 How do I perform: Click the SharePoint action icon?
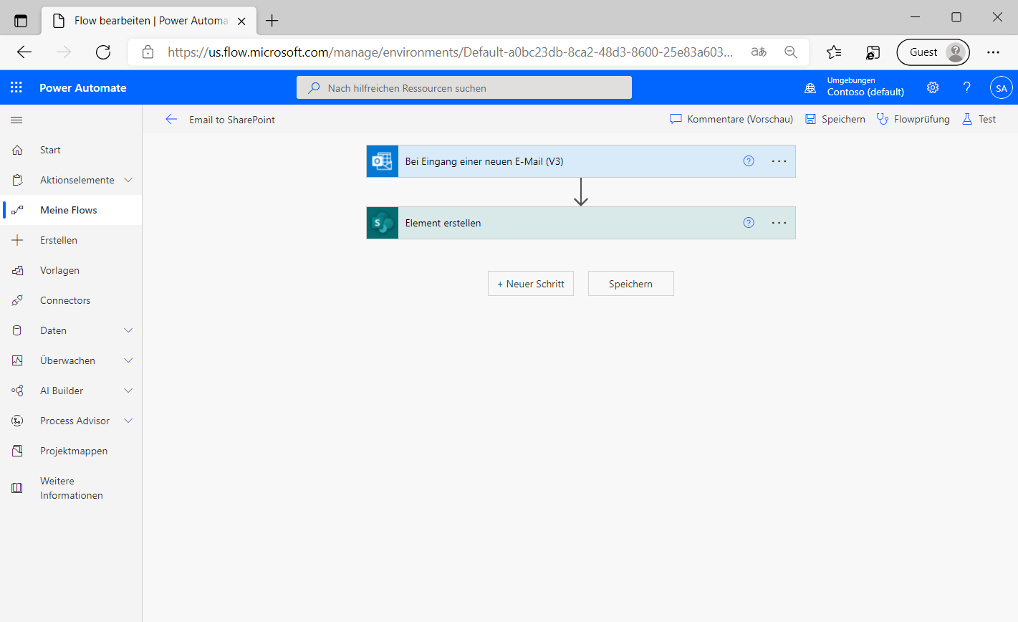(x=383, y=223)
